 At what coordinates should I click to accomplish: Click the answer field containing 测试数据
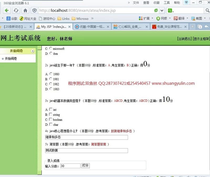(87, 150)
